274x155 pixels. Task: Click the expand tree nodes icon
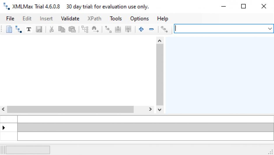click(85, 29)
